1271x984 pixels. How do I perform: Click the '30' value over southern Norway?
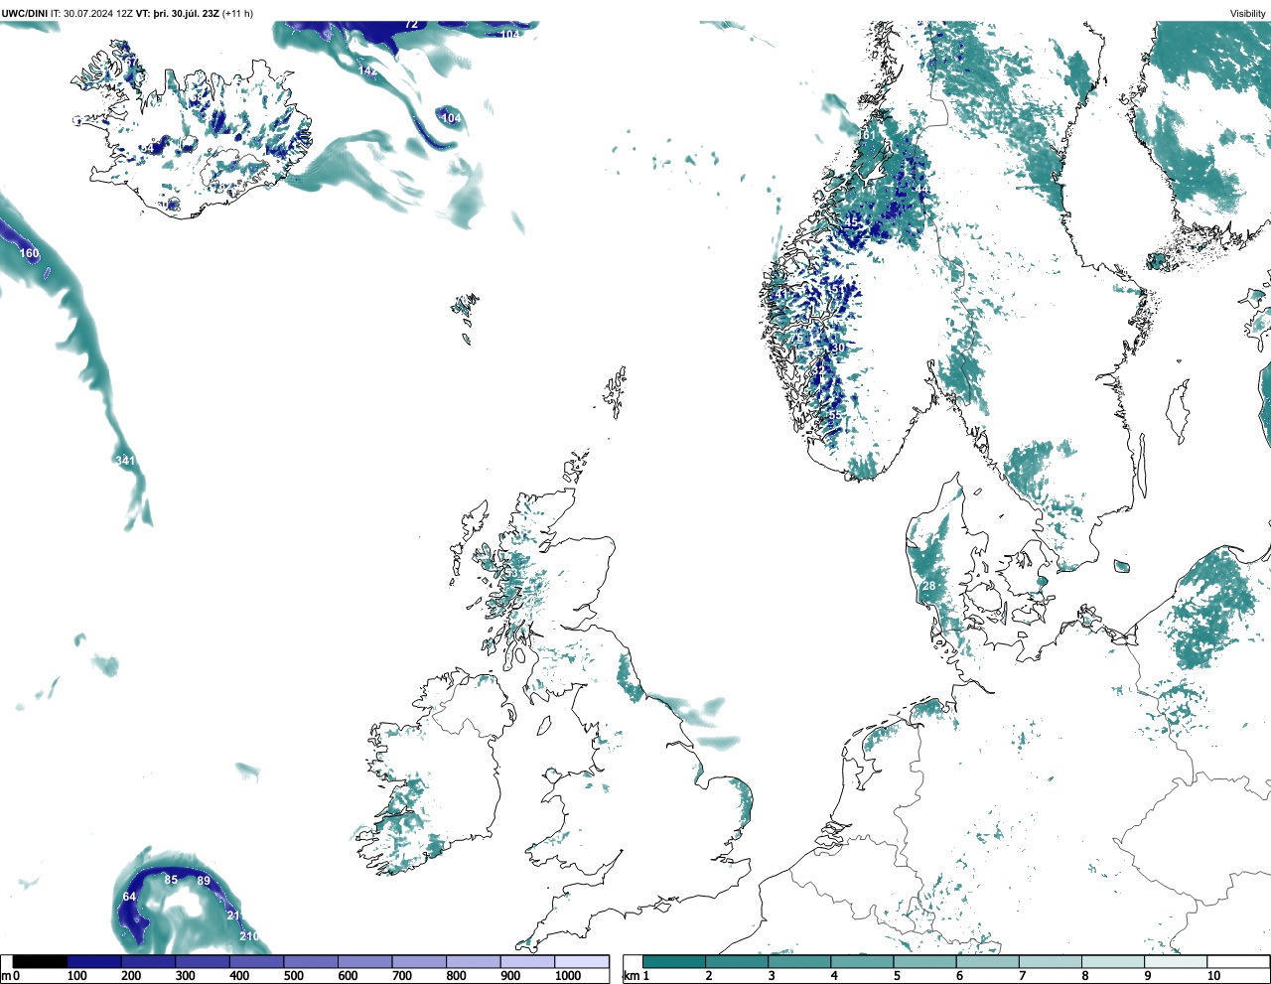(x=838, y=348)
